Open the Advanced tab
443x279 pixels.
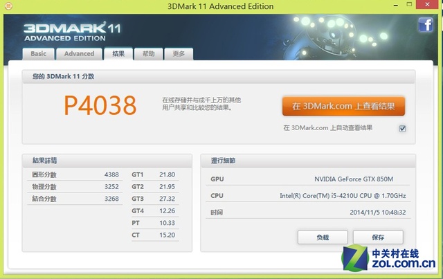point(79,54)
